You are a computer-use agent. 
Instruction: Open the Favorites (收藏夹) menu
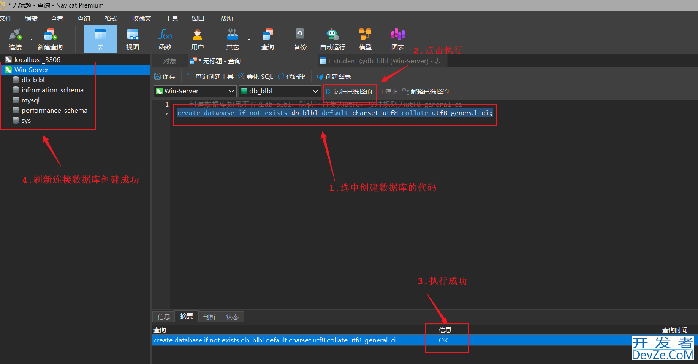[x=141, y=18]
